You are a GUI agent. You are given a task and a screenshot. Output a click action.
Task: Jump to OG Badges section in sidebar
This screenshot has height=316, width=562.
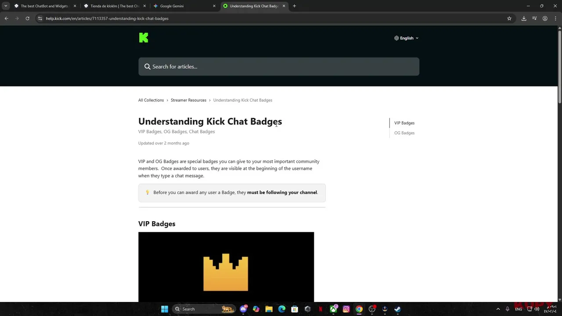pos(404,133)
